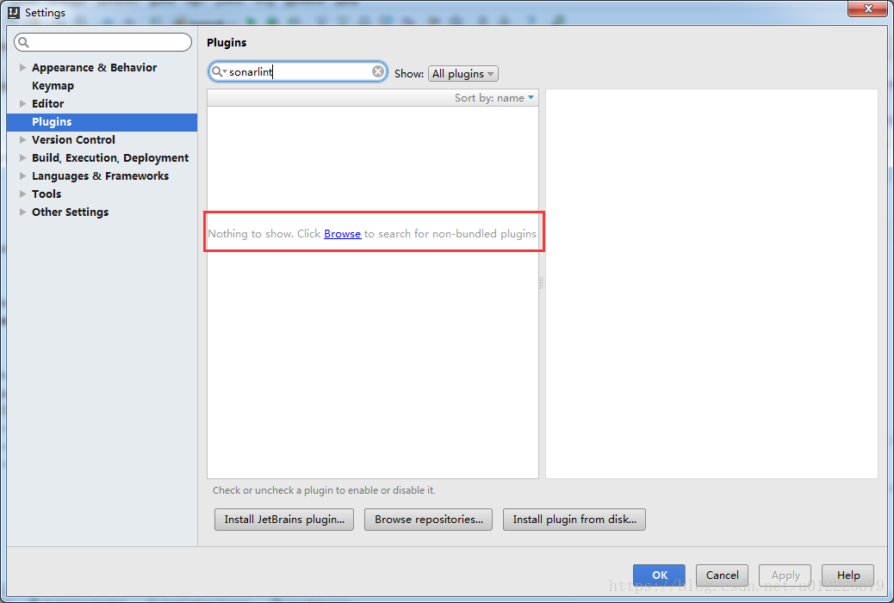Expand the Editor tree arrow
The image size is (894, 603).
pyautogui.click(x=22, y=103)
